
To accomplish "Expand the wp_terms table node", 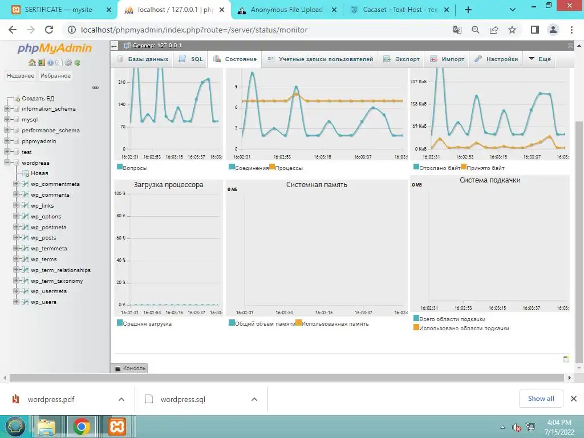I will click(x=16, y=259).
